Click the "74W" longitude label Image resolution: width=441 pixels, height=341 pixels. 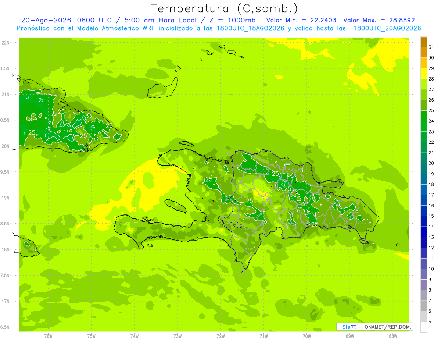click(x=135, y=336)
